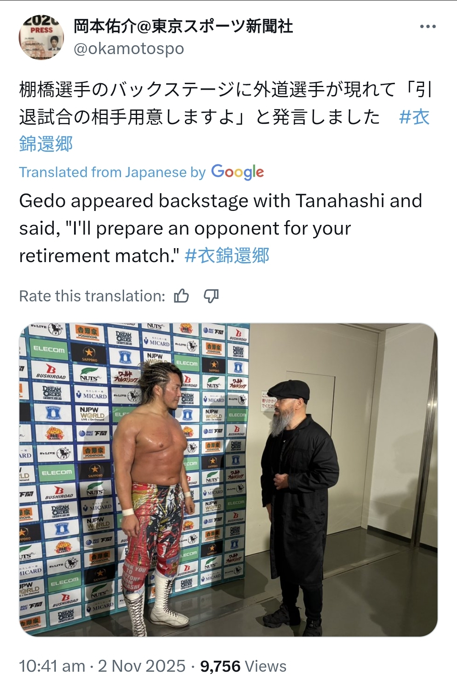Tap the thumbs up translation rating
457x692 pixels.
click(182, 296)
